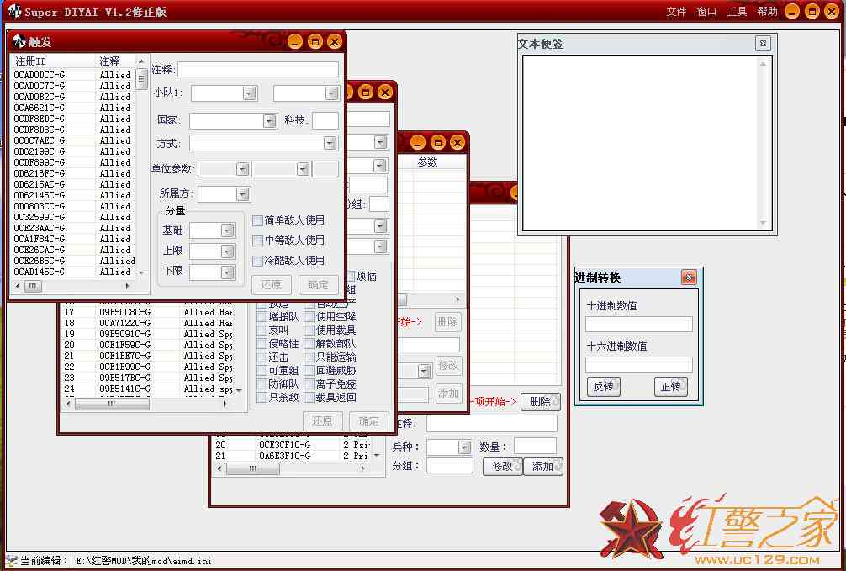Click the 文本便签 vertical scrollbar
Screen dimensions: 846x571
tap(763, 143)
